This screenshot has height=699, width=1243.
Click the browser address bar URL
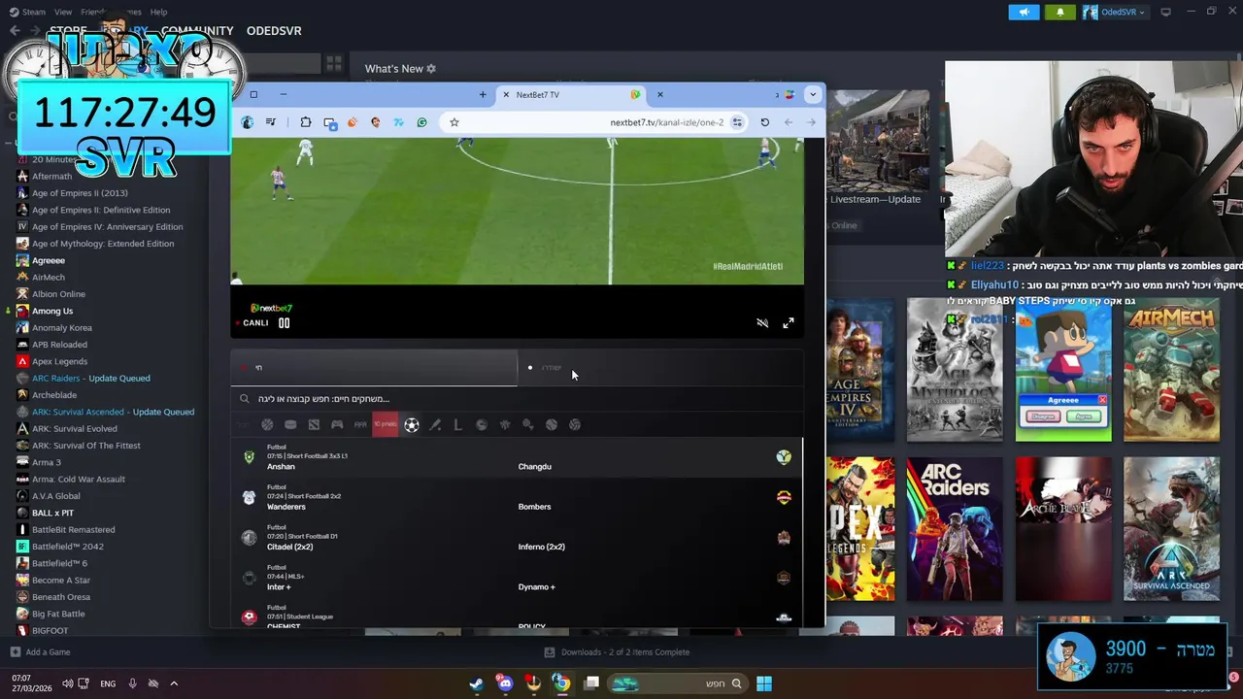click(x=666, y=122)
